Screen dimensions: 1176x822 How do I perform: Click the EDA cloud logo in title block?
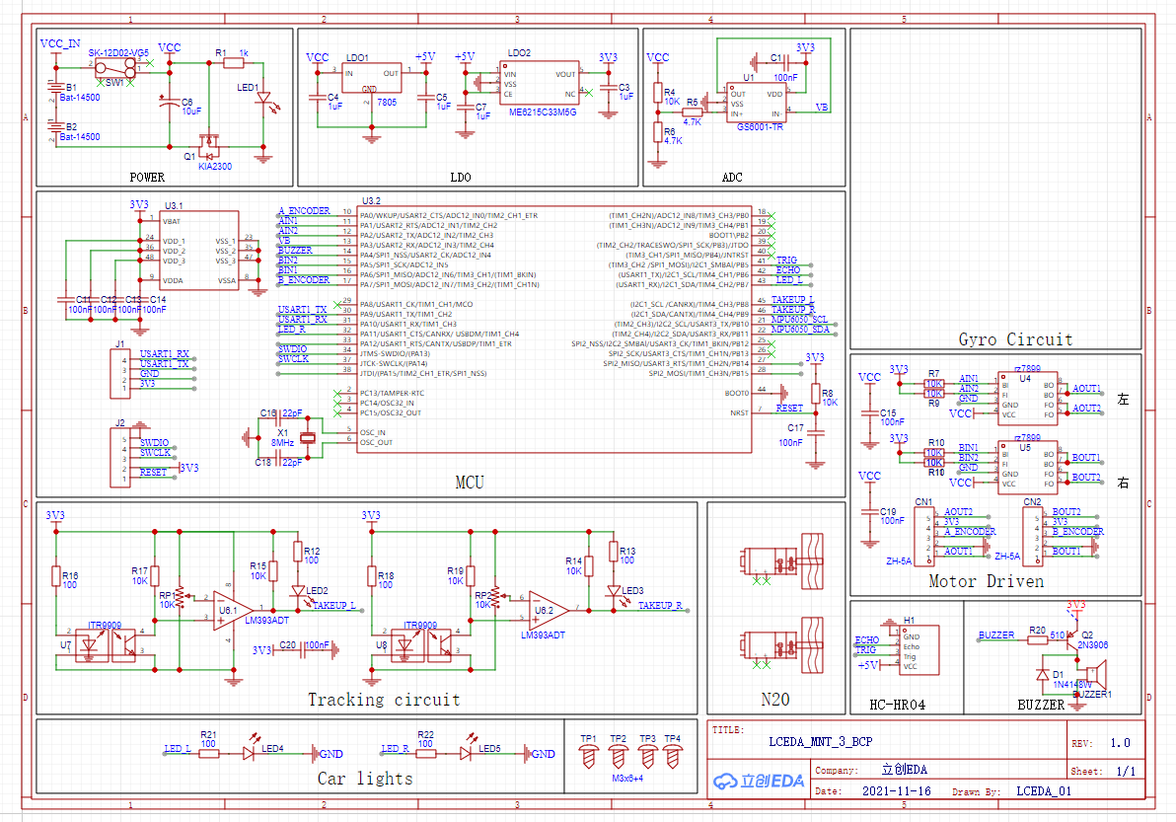tap(759, 782)
